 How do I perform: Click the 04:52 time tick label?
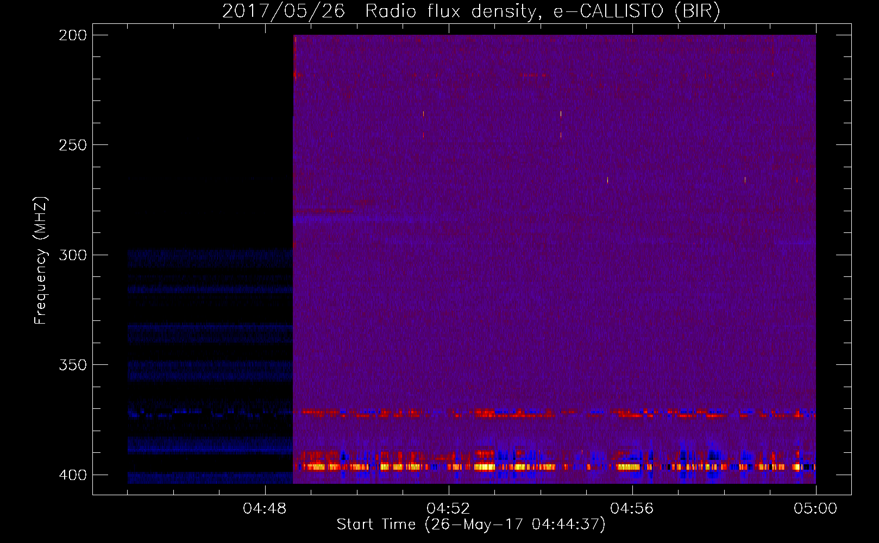449,509
